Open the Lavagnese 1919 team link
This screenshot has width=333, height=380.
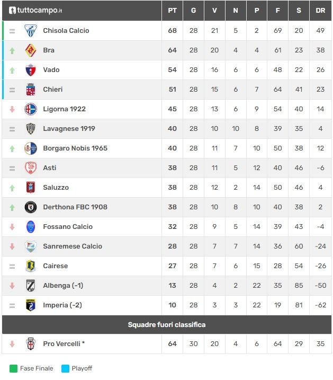69,129
